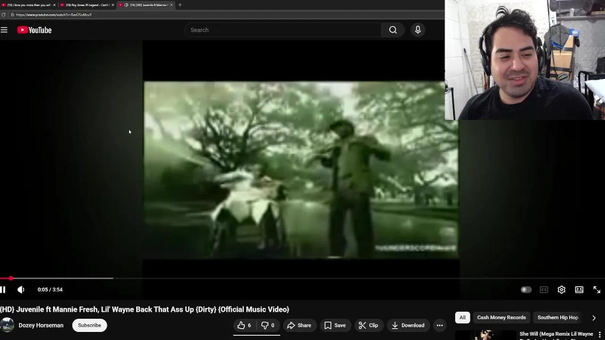Like the video with thumbs up
The image size is (605, 340).
click(244, 325)
